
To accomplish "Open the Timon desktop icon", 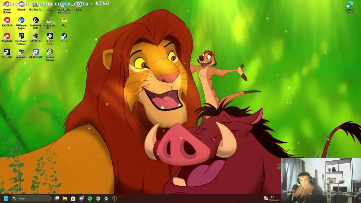I will click(x=78, y=6).
